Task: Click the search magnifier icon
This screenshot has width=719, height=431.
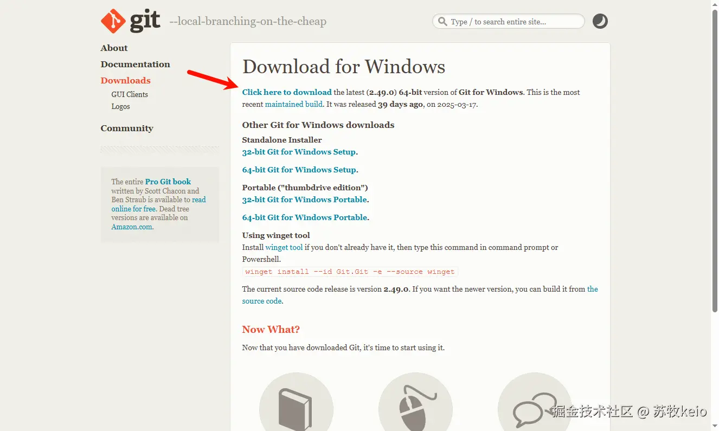Action: [x=442, y=22]
